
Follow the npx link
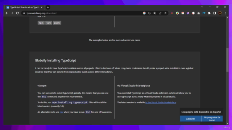[61, 112]
